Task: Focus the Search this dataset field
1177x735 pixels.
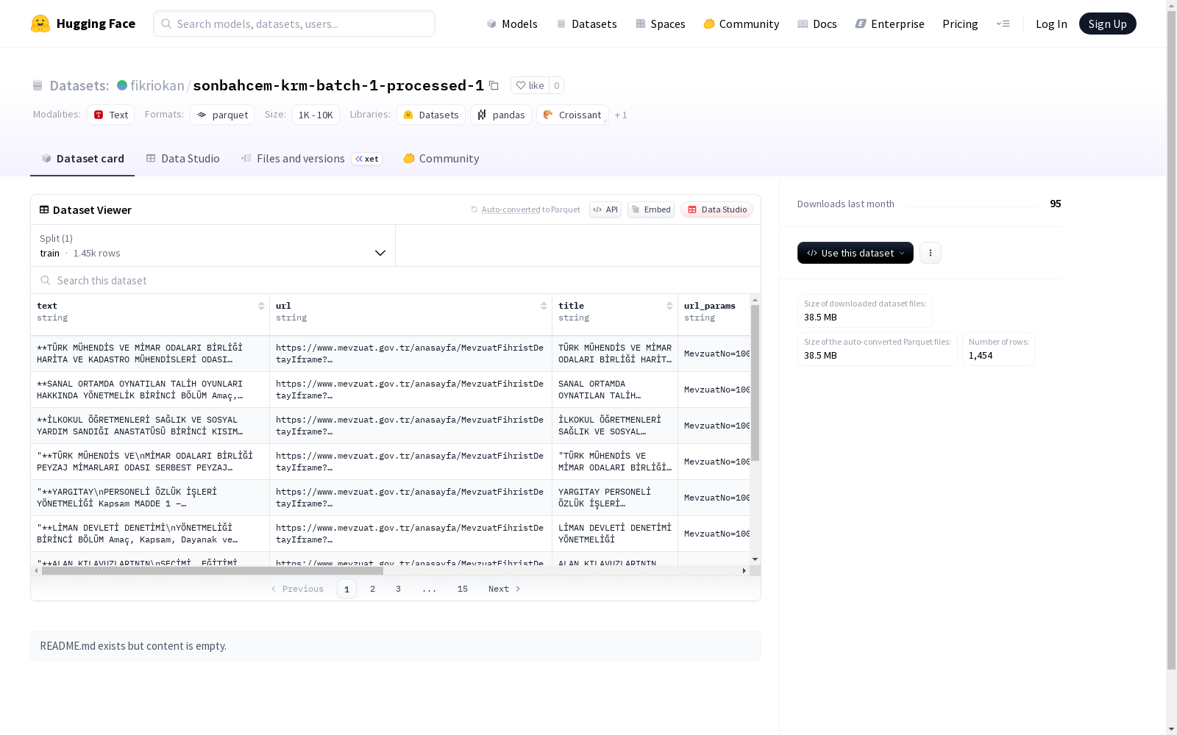Action: [x=396, y=280]
